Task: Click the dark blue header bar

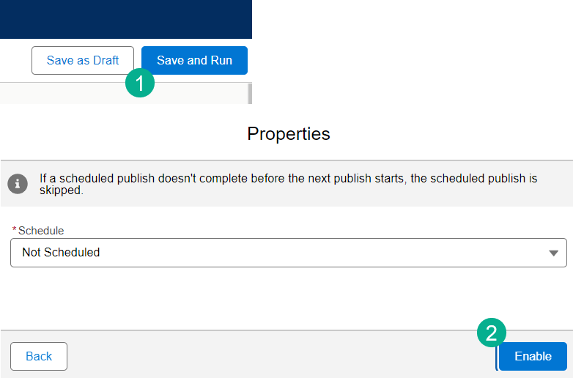Action: [x=126, y=19]
